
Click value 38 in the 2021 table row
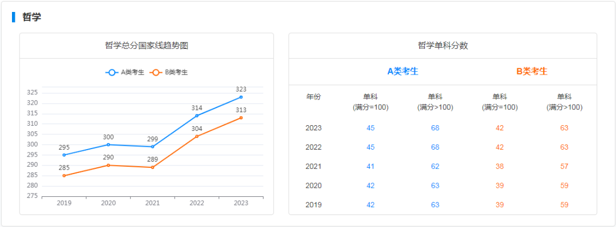click(x=500, y=166)
